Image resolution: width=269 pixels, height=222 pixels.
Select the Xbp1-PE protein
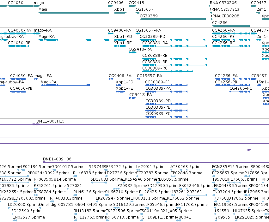(120, 92)
